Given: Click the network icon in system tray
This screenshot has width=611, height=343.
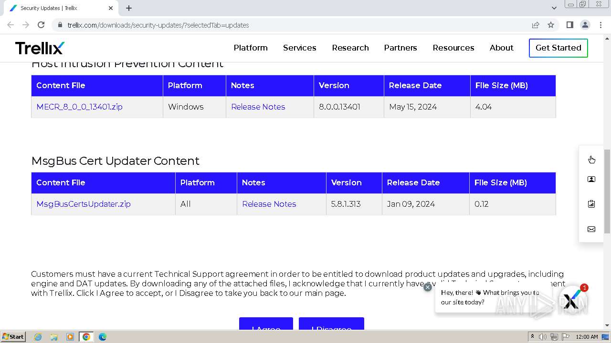Looking at the screenshot, I should tap(554, 337).
